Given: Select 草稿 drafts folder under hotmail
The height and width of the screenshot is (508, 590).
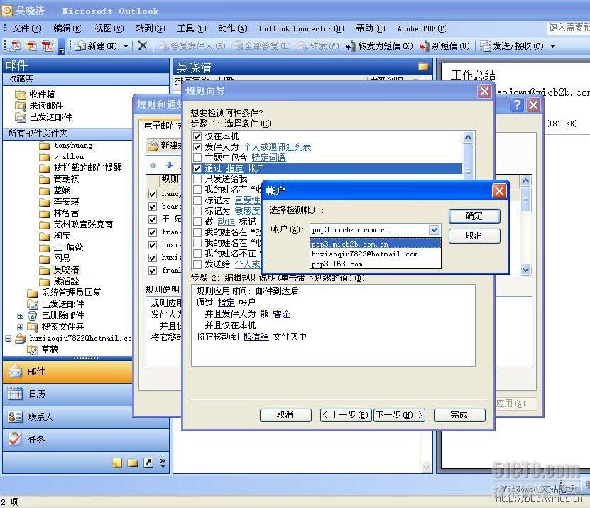Looking at the screenshot, I should tap(43, 350).
